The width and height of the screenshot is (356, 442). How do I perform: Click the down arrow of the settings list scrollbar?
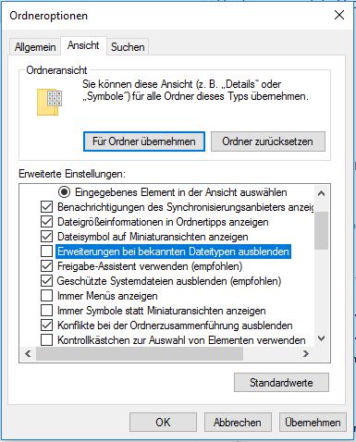[321, 338]
